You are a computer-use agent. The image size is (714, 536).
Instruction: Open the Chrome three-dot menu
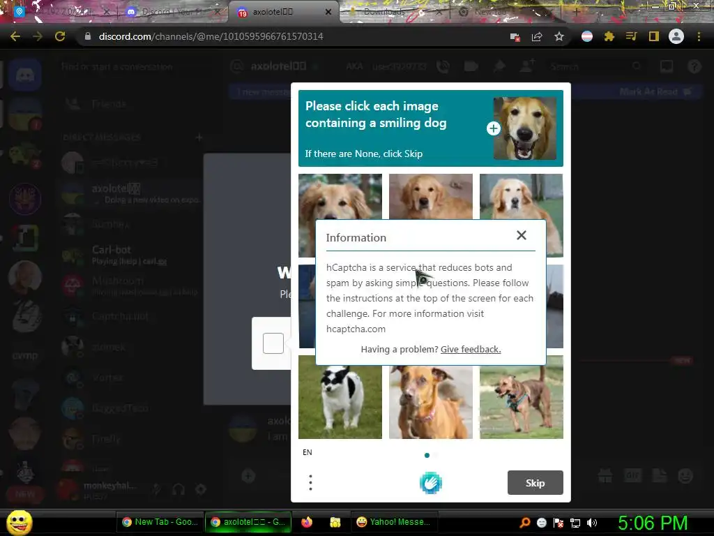tap(699, 36)
